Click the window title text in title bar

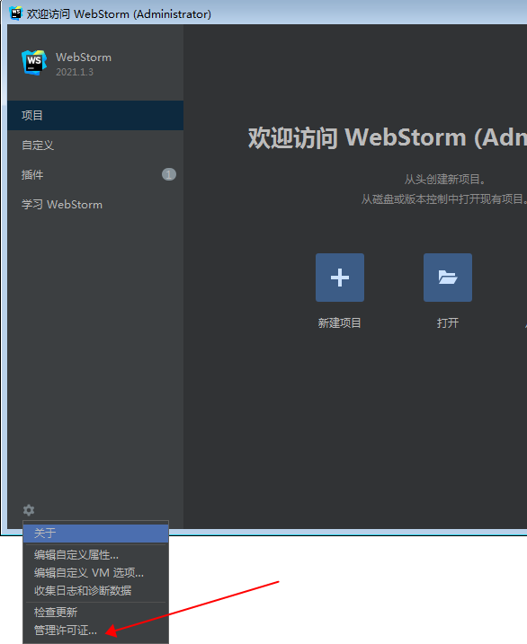pyautogui.click(x=119, y=14)
